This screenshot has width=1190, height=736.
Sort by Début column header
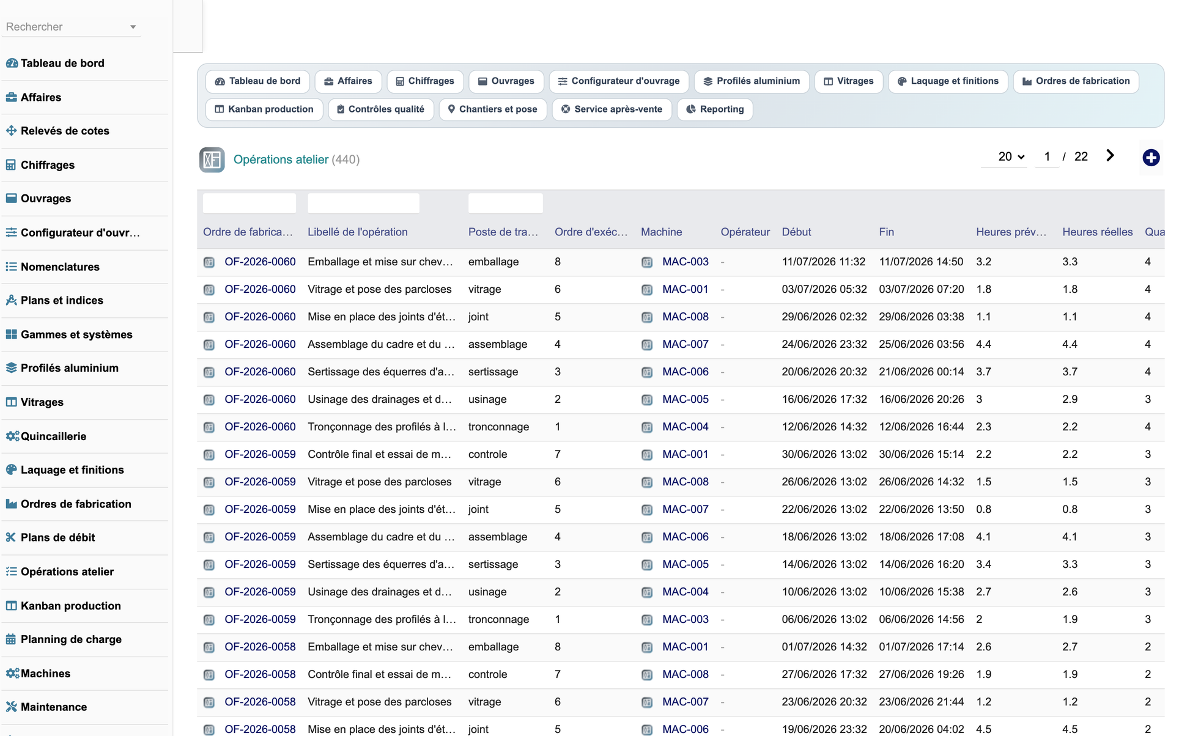click(796, 232)
